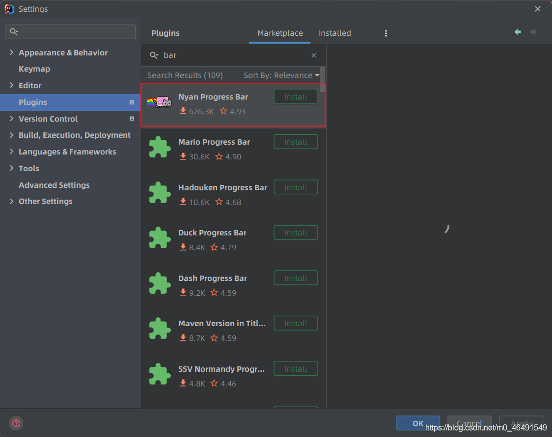Screen dimensions: 552x437
Task: Go back using the left arrow
Action: point(518,32)
